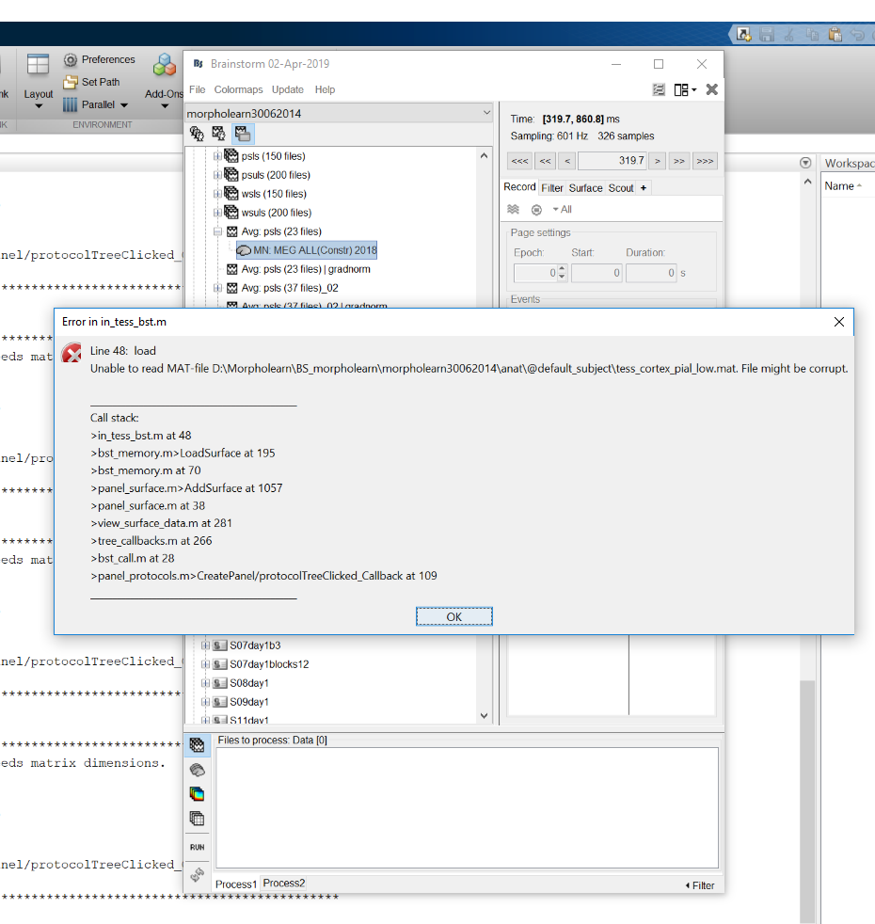This screenshot has height=924, width=875.
Task: Step back fast with << button
Action: [545, 161]
